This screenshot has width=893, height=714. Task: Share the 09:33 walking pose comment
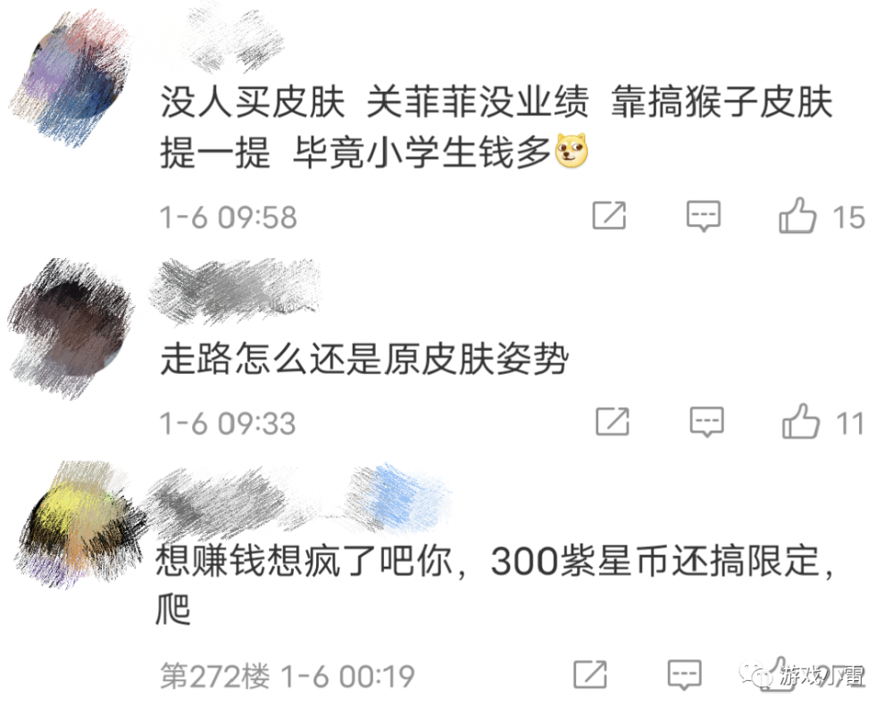[613, 422]
